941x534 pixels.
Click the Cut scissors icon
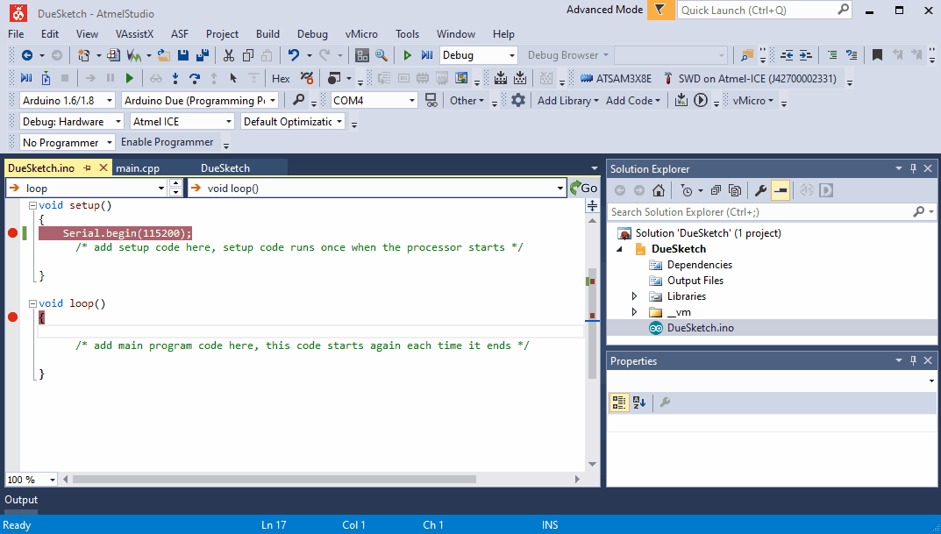[229, 55]
